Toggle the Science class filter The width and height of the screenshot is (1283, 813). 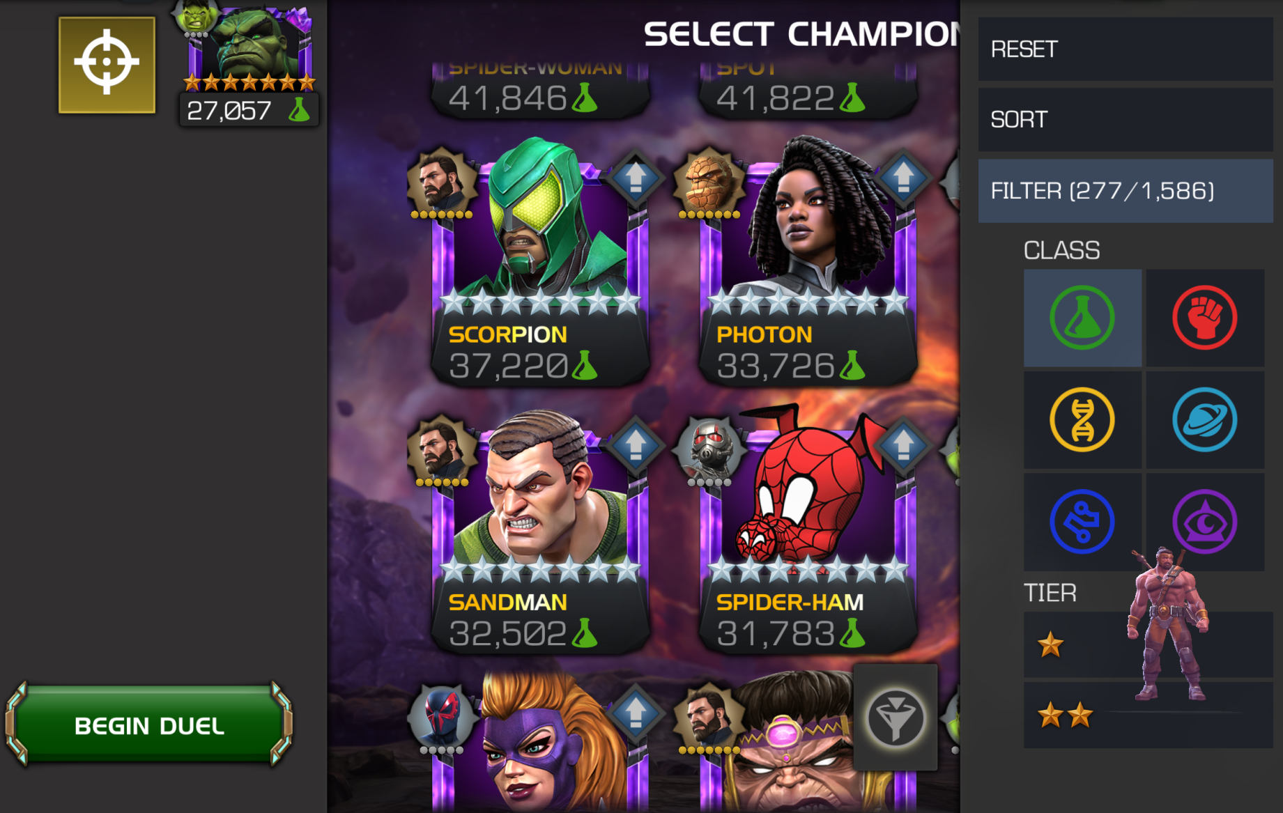click(1082, 318)
